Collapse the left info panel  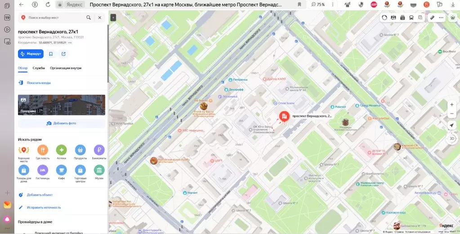pos(113,18)
